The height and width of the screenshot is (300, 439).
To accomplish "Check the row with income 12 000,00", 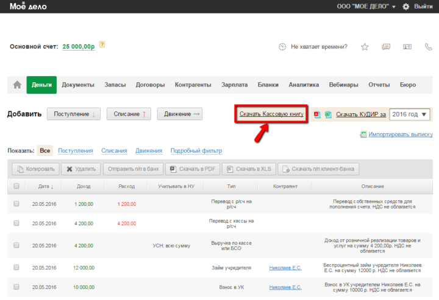I will 16,267.
